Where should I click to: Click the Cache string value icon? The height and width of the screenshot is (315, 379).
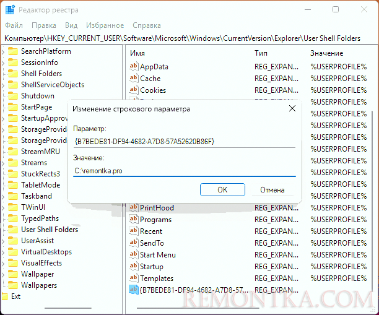tap(133, 78)
